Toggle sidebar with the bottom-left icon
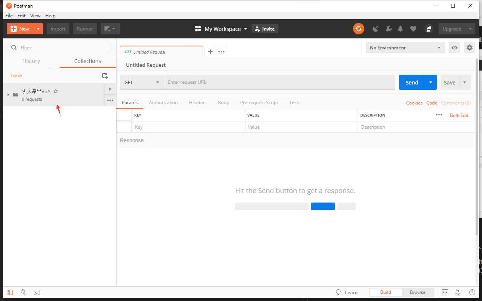This screenshot has height=301, width=482. point(10,292)
